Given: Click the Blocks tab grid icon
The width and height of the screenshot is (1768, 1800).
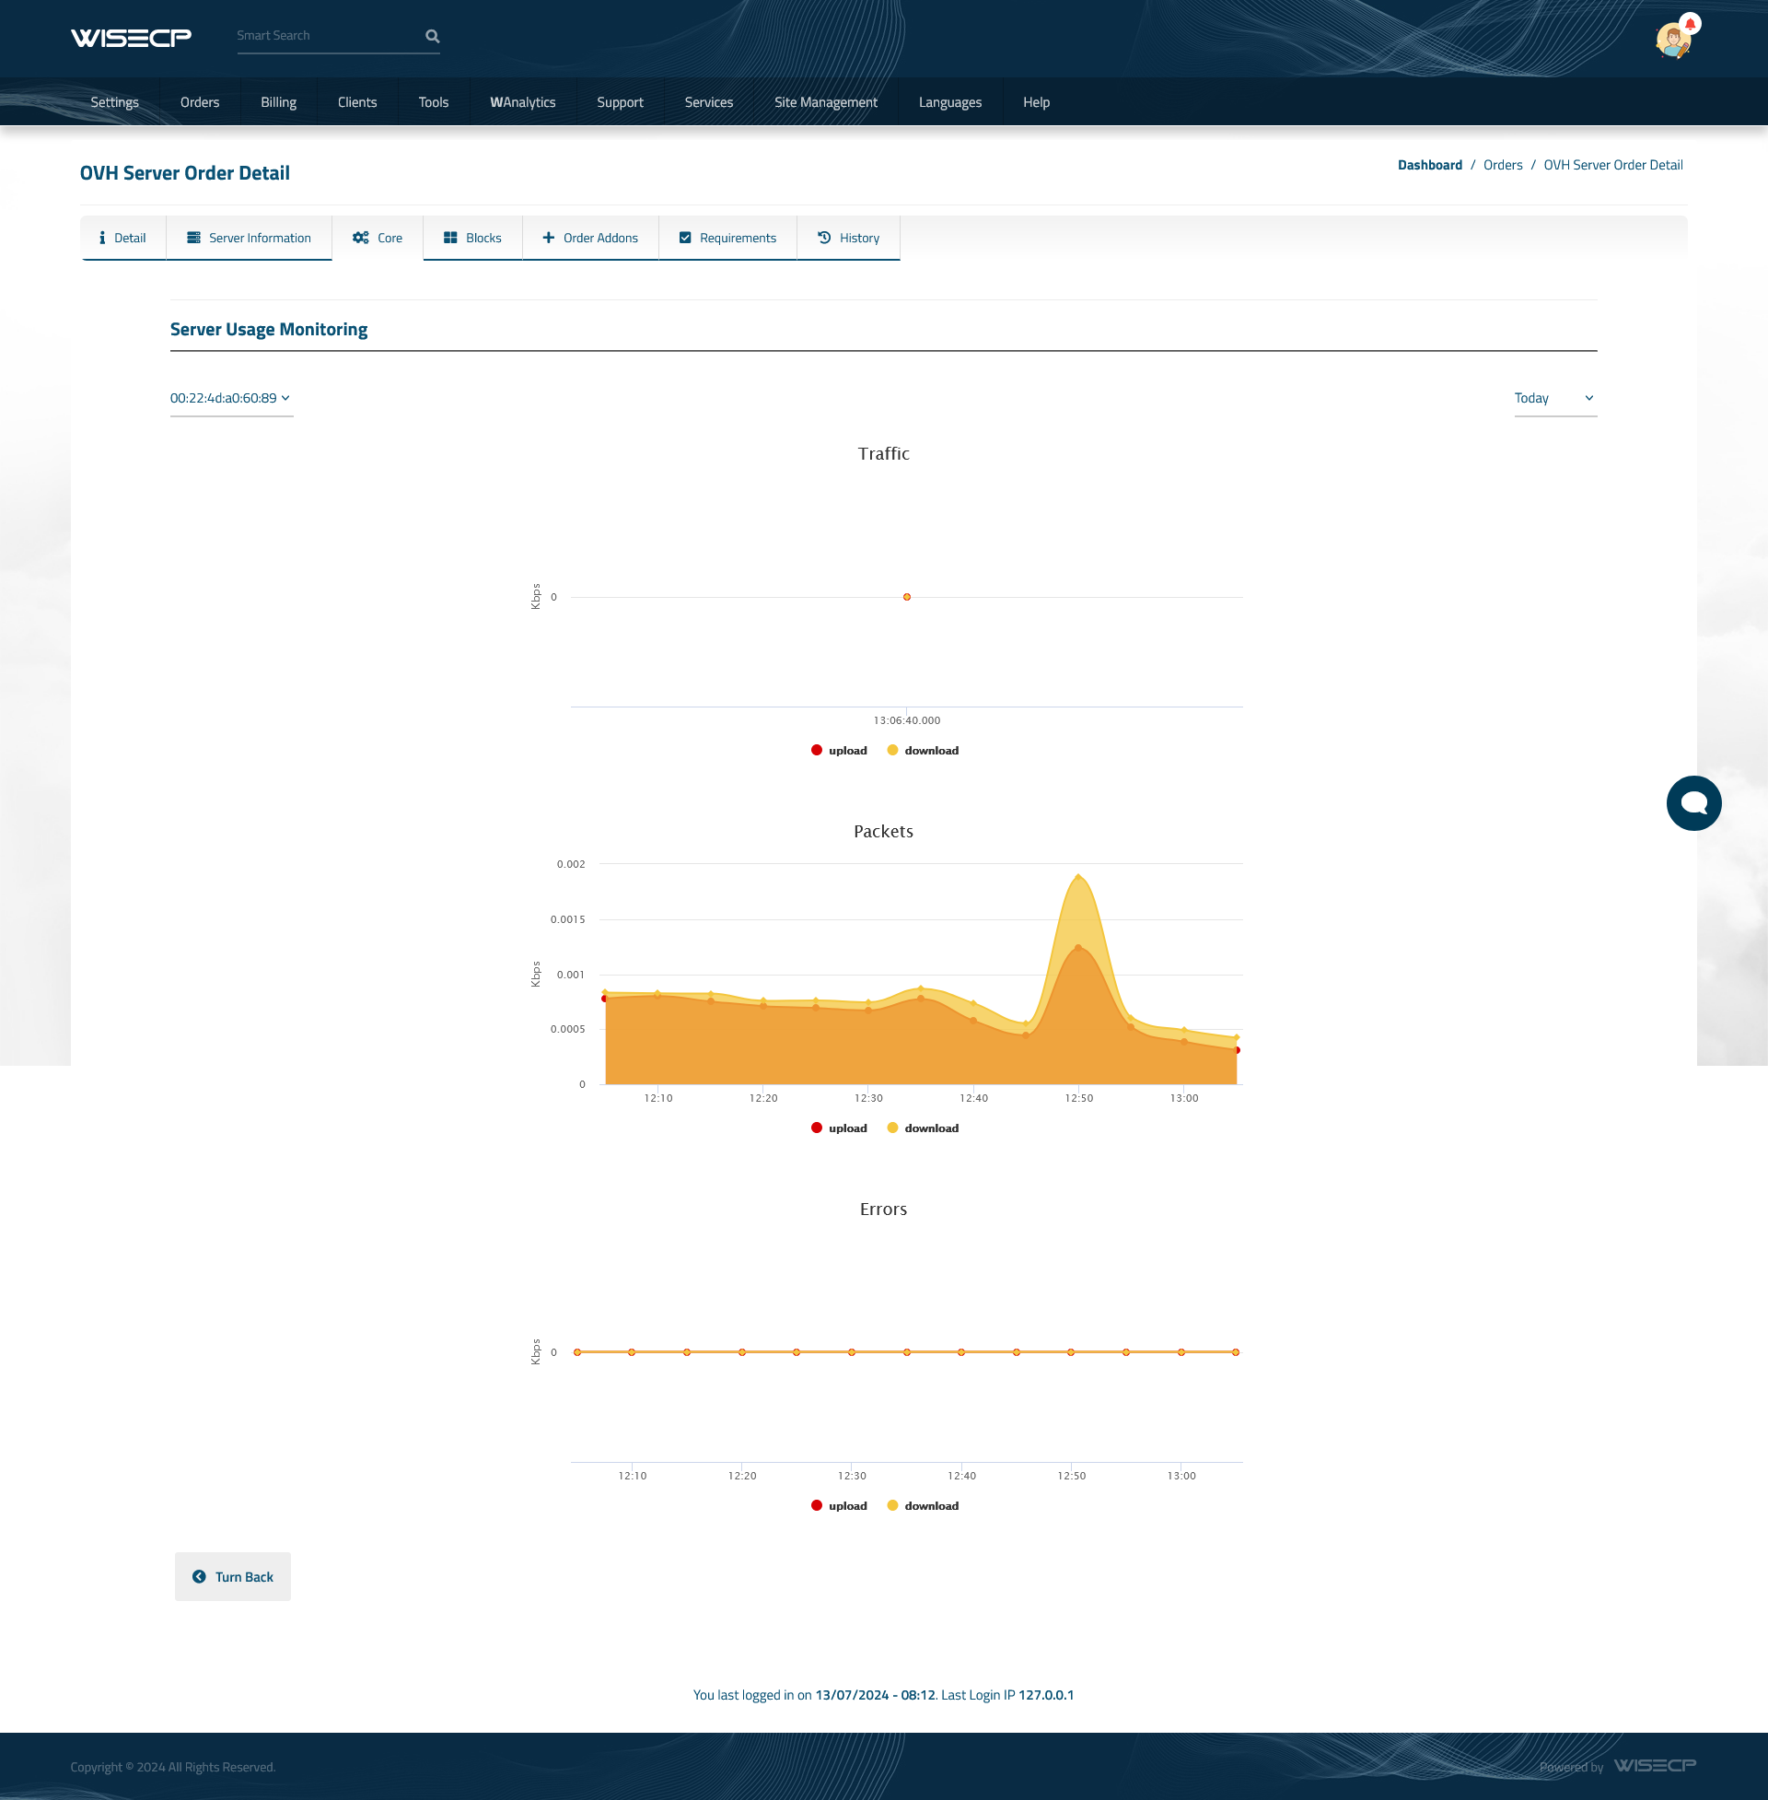Looking at the screenshot, I should 450,238.
